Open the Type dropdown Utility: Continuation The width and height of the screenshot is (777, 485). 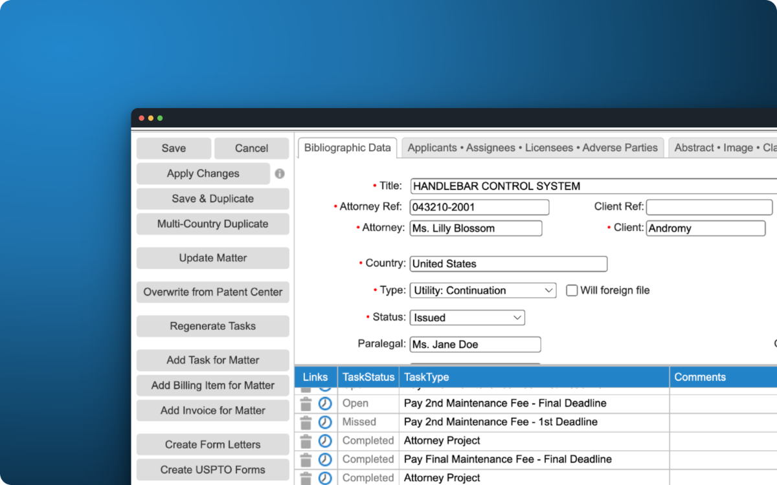click(x=483, y=290)
